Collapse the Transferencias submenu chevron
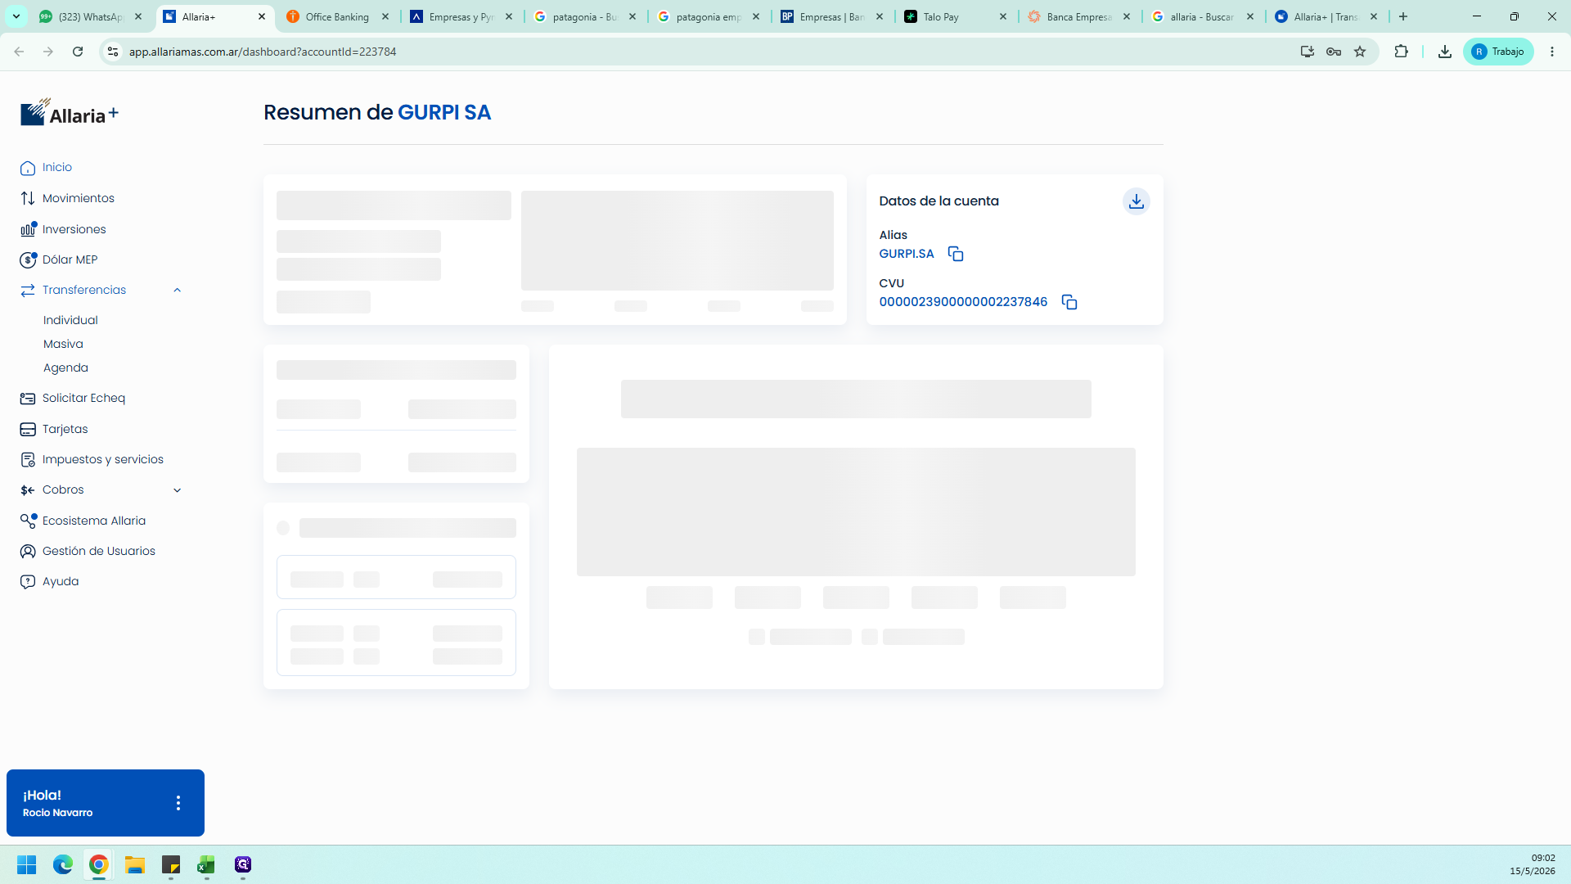 (x=177, y=290)
